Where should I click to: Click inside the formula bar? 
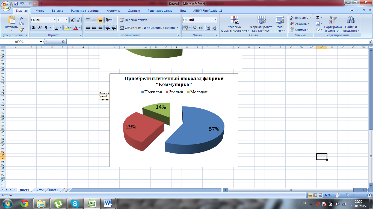(217, 42)
